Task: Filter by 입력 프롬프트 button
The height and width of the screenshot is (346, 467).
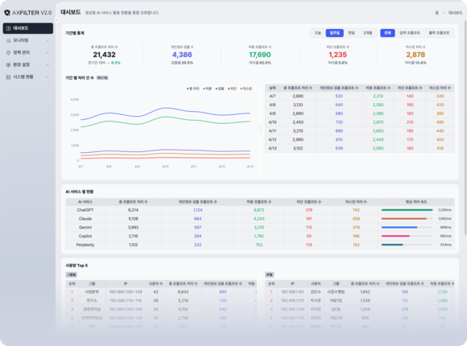Action: point(410,33)
